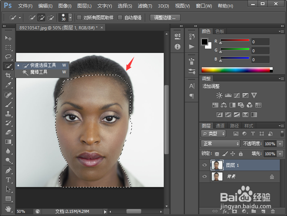The image size is (287, 216).
Task: Select the Path Selection tool
Action: [x=8, y=189]
